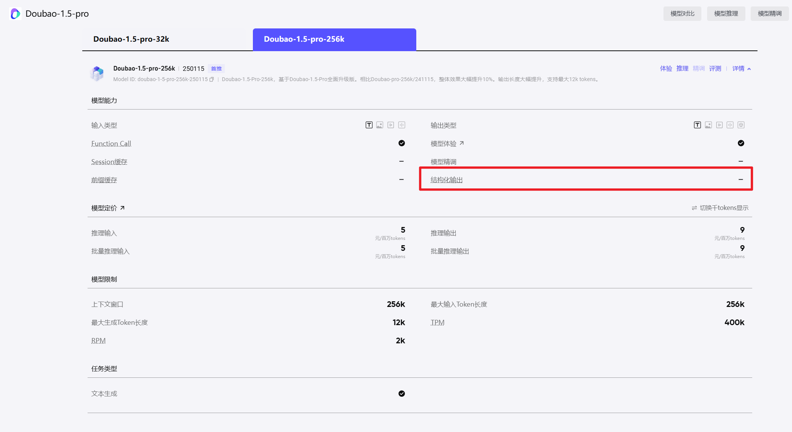
Task: Click the video input type icon
Action: [391, 125]
